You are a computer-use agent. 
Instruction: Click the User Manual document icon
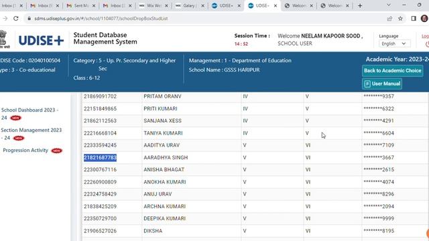coord(367,84)
